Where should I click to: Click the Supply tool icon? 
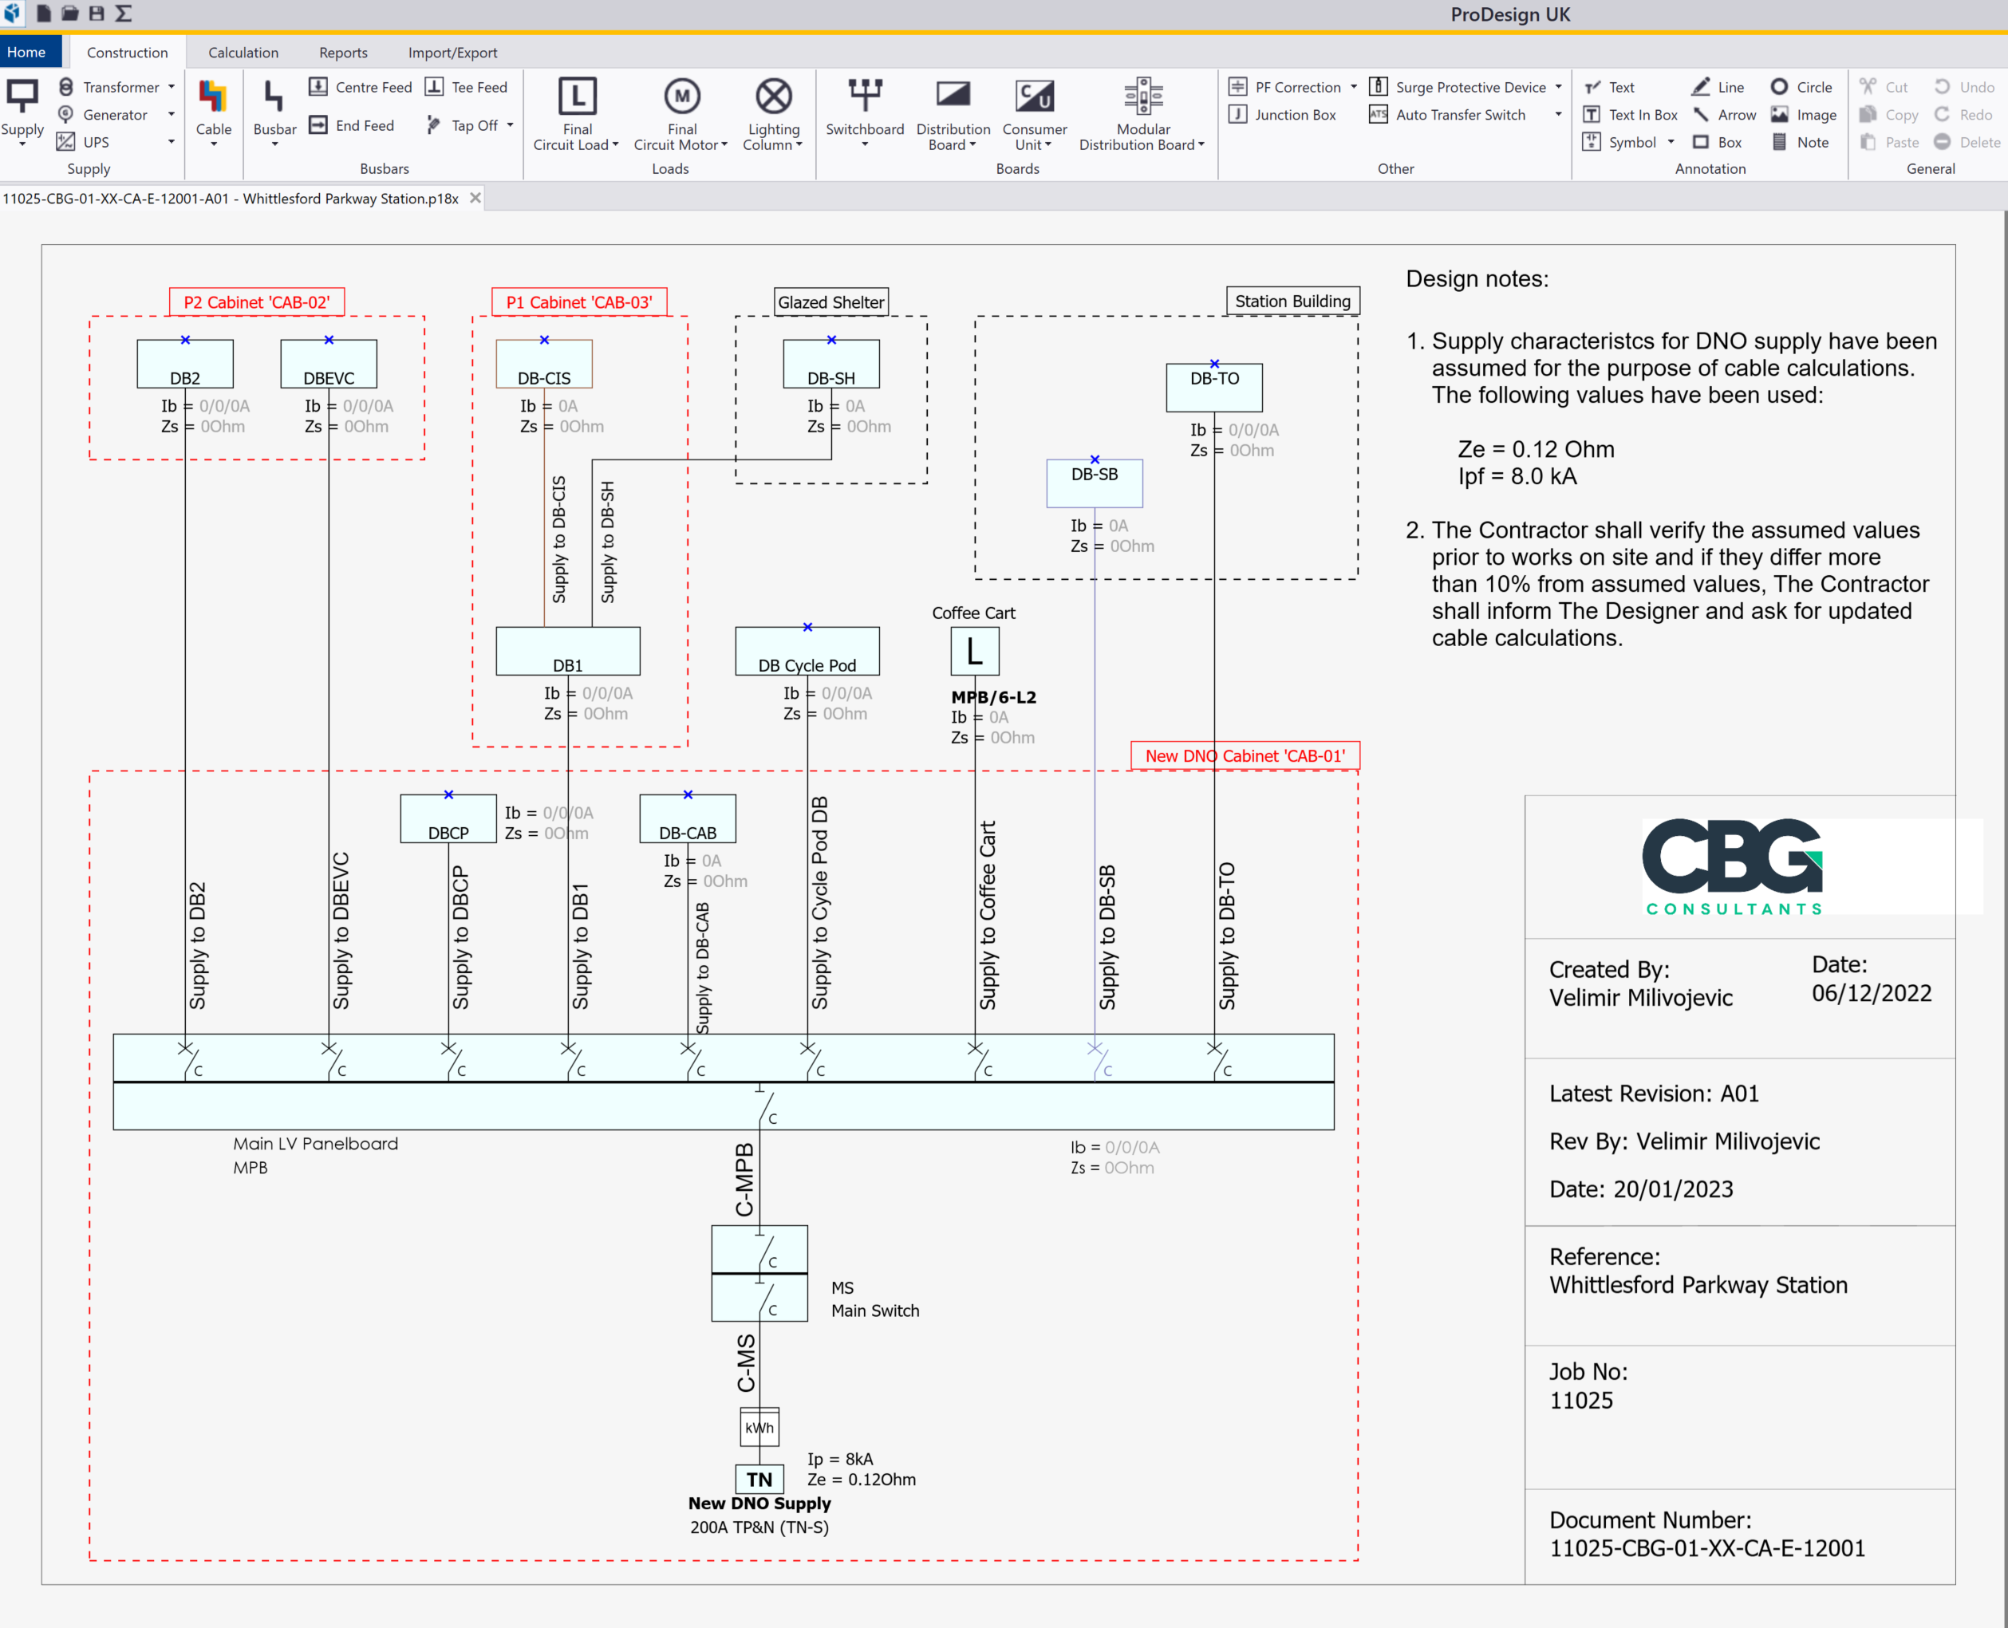[22, 97]
